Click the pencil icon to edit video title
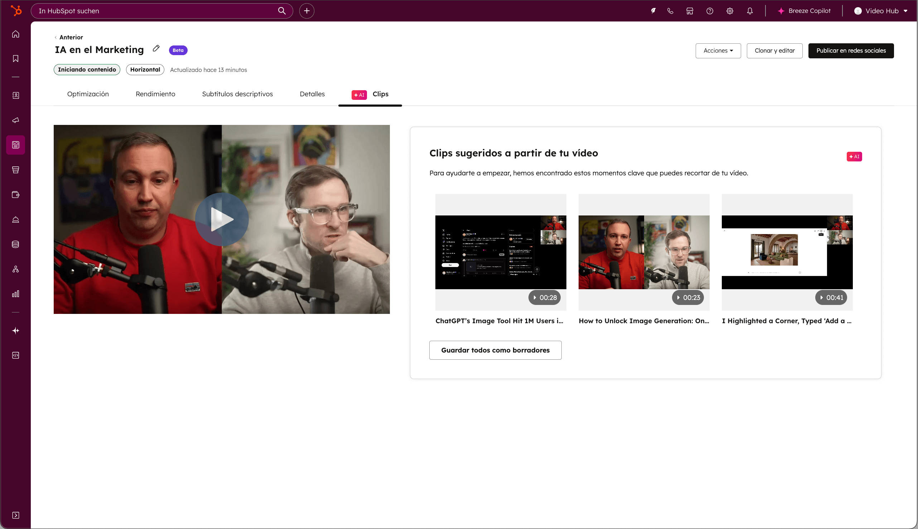 [156, 48]
